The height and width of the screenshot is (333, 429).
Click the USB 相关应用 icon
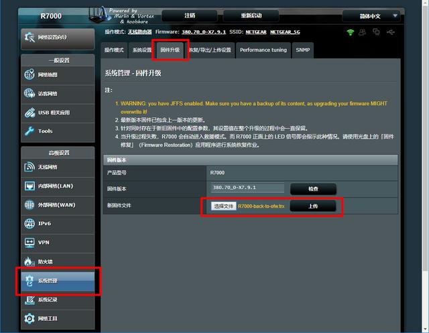pyautogui.click(x=29, y=113)
